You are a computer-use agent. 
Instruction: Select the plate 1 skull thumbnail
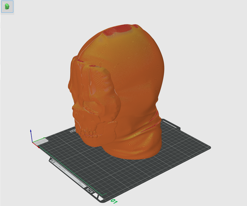point(7,7)
